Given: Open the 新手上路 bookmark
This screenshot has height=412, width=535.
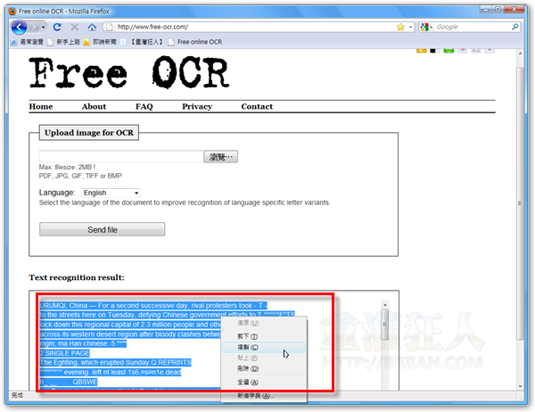Looking at the screenshot, I should [63, 42].
